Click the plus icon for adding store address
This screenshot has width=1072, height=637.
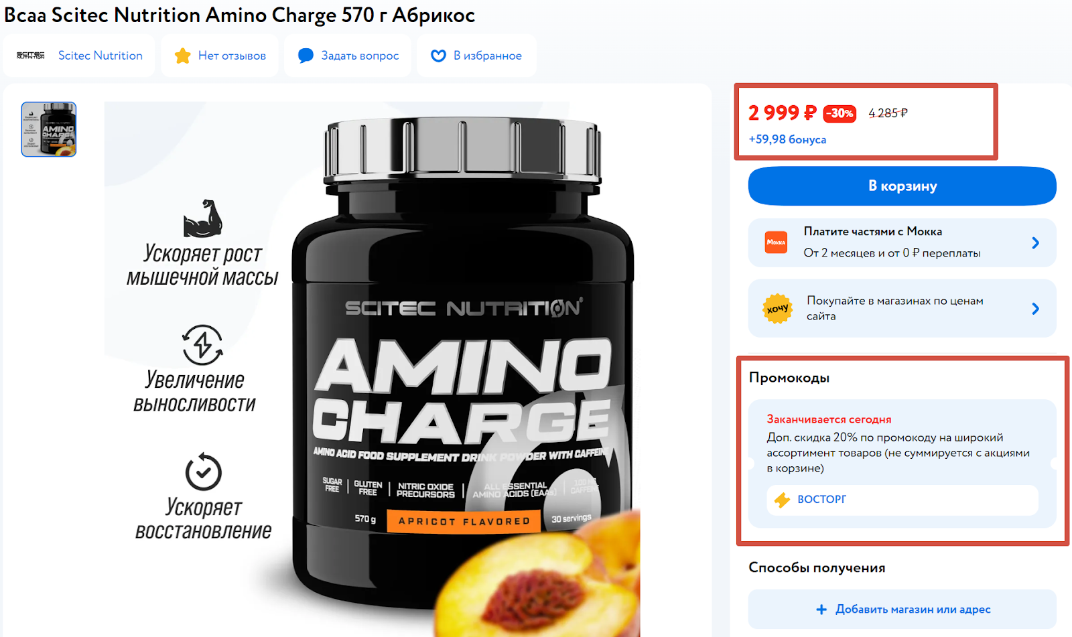(821, 610)
